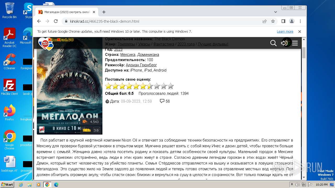Click the KP rating badge 4.543

pyautogui.click(x=91, y=122)
